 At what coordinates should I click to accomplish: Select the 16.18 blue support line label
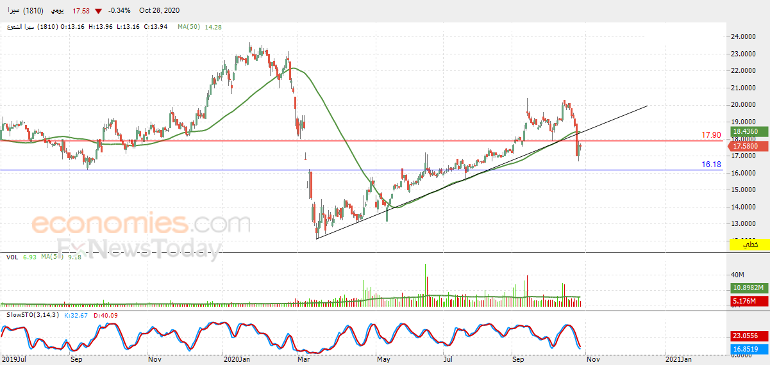point(710,165)
